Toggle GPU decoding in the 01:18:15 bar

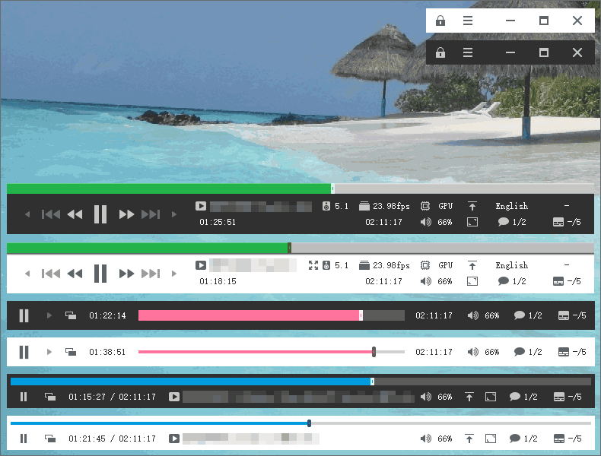437,265
